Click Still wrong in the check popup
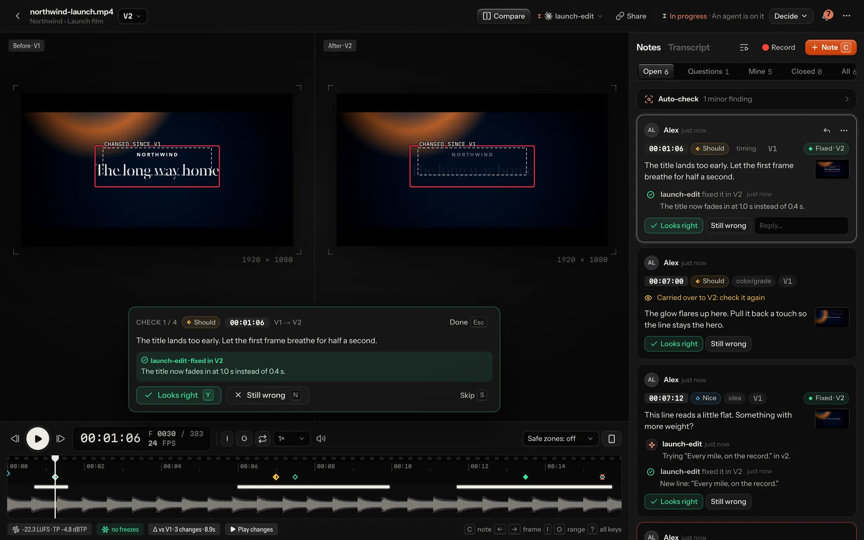Image resolution: width=864 pixels, height=540 pixels. pyautogui.click(x=267, y=395)
